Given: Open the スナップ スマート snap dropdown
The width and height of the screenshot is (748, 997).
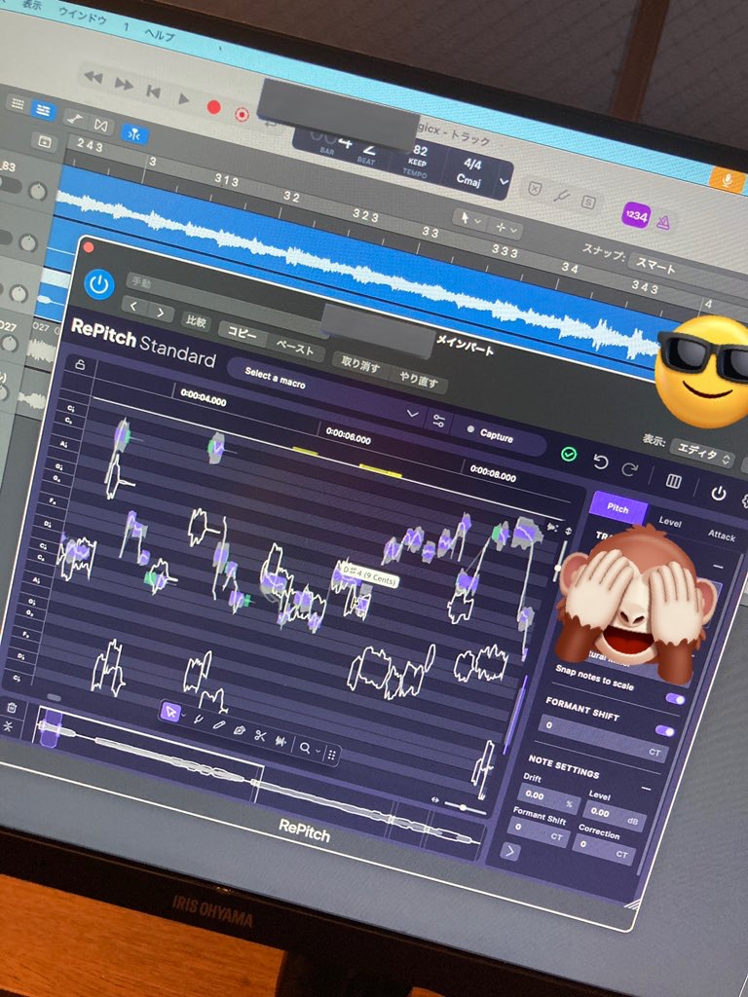Looking at the screenshot, I should pos(672,266).
